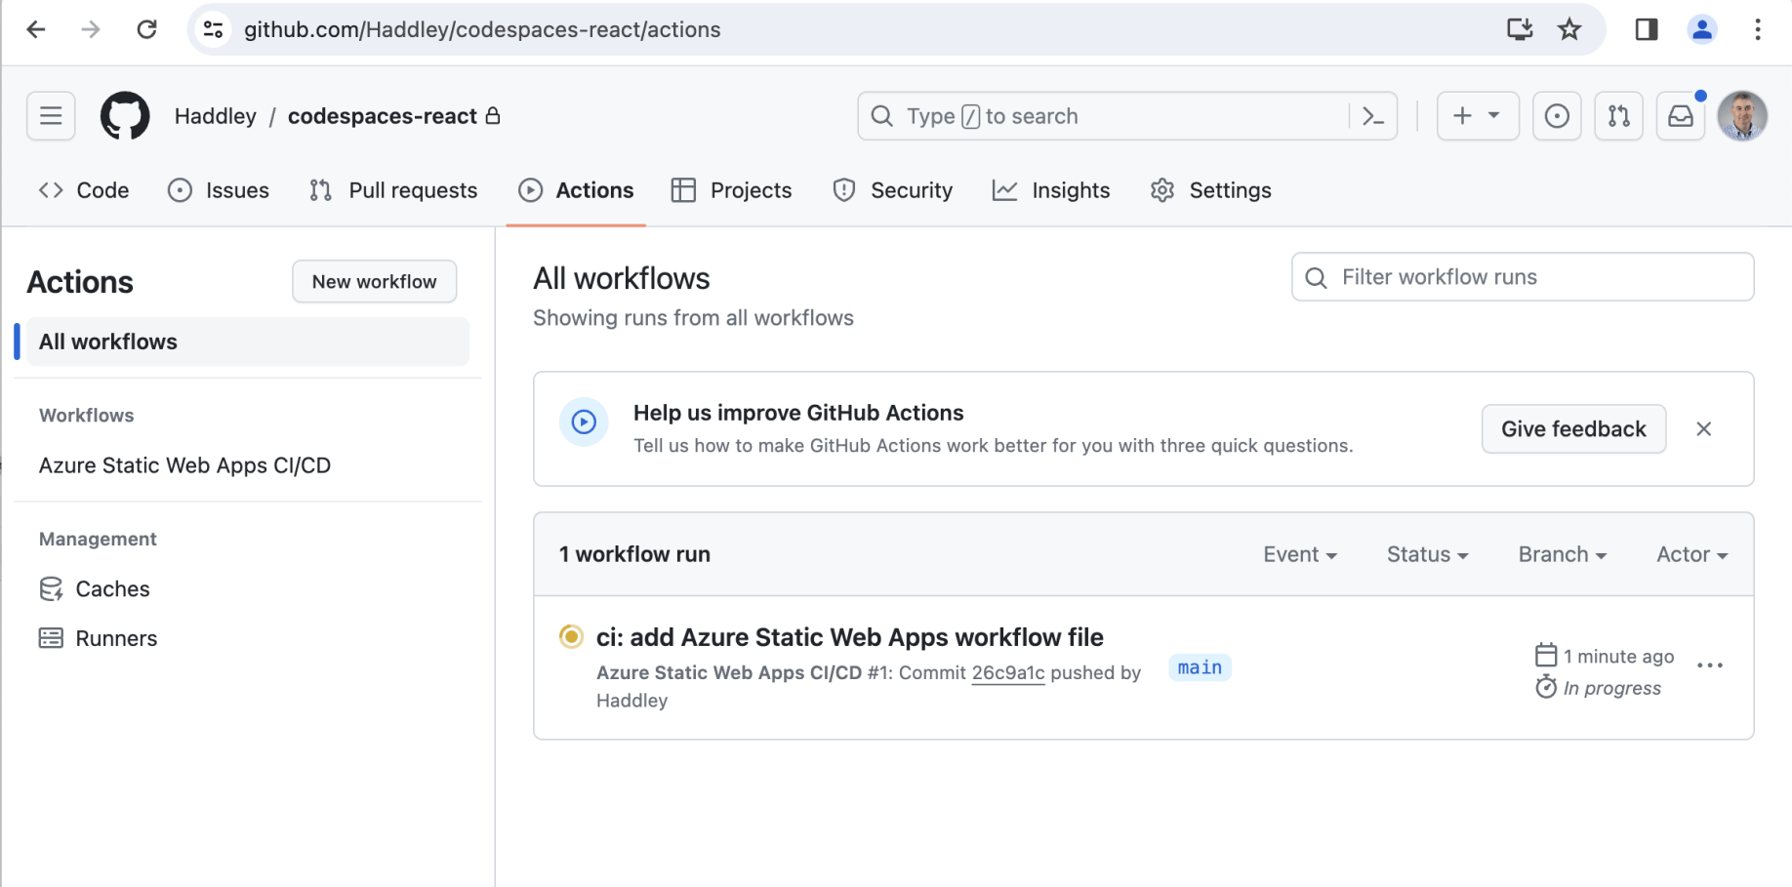Switch to the Insights tab

[1051, 190]
